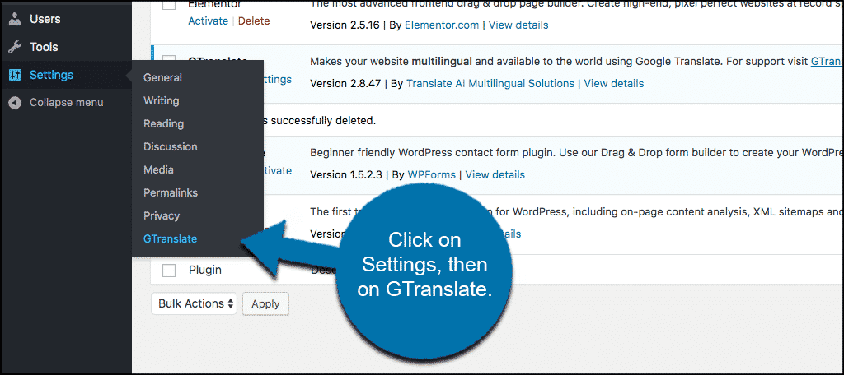View details for GTranslate plugin
Screen dimensions: 844x375
tap(614, 84)
